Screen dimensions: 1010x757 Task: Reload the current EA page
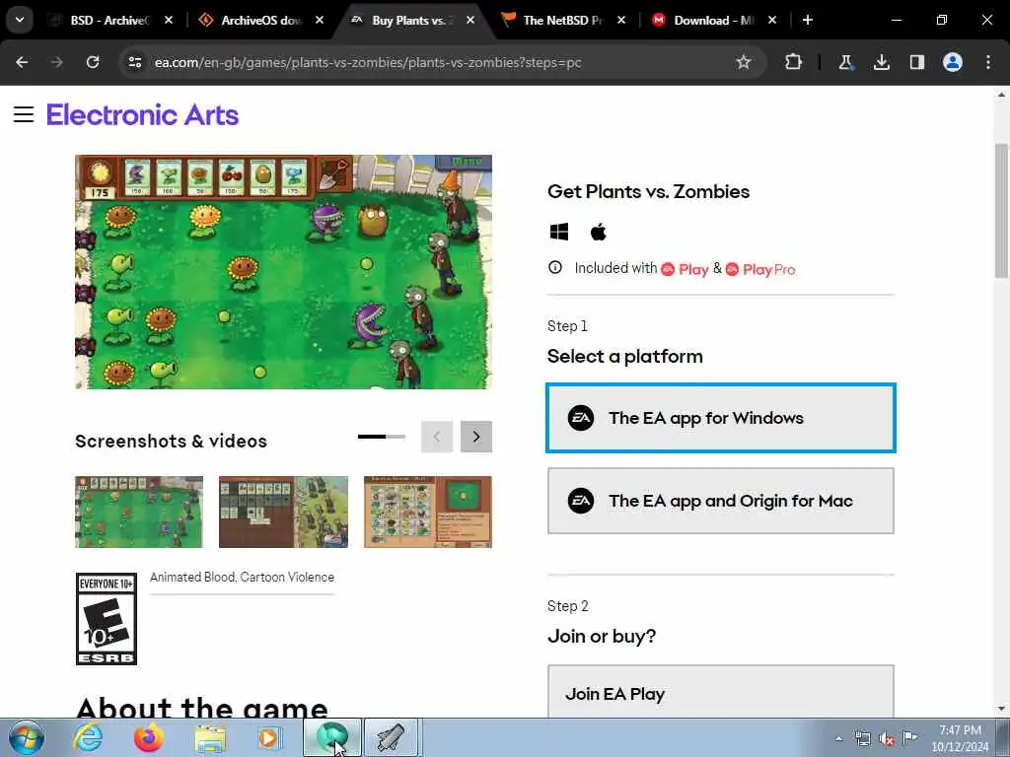[93, 62]
